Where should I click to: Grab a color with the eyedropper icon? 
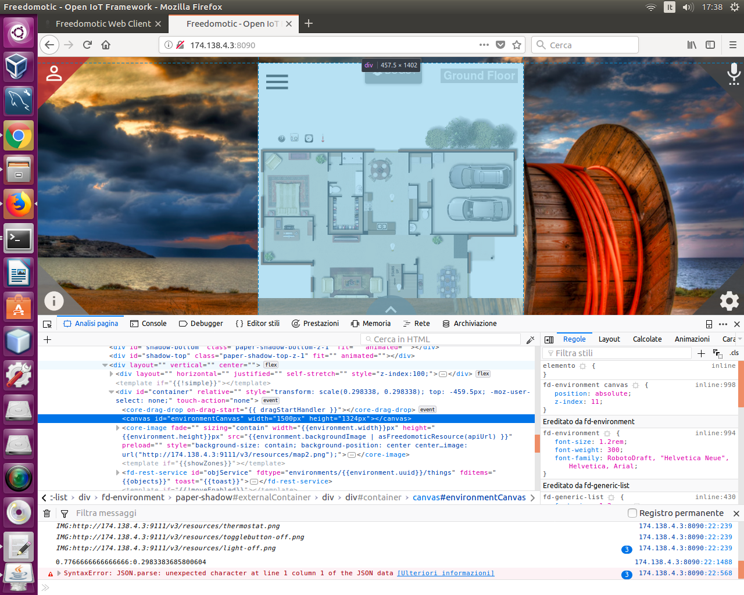pos(530,339)
